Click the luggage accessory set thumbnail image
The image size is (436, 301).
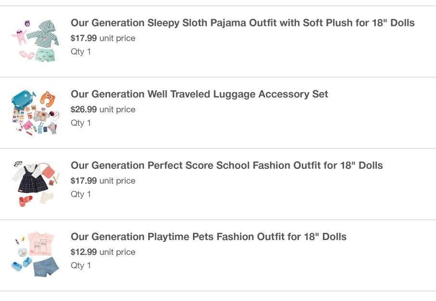pyautogui.click(x=36, y=109)
